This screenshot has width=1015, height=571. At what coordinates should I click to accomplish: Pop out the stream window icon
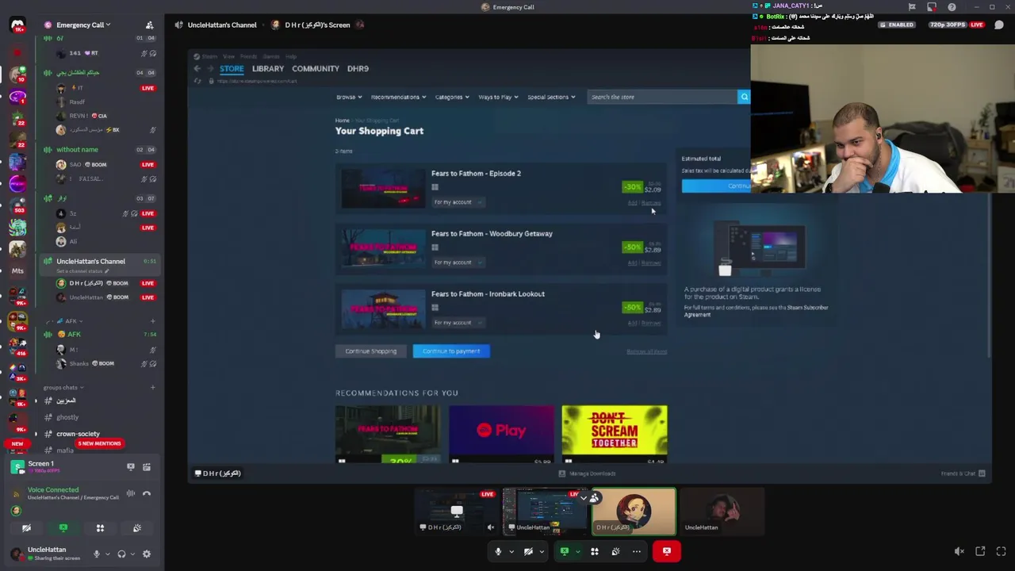point(980,551)
